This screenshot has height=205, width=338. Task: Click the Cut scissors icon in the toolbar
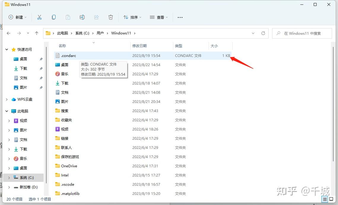pyautogui.click(x=39, y=17)
